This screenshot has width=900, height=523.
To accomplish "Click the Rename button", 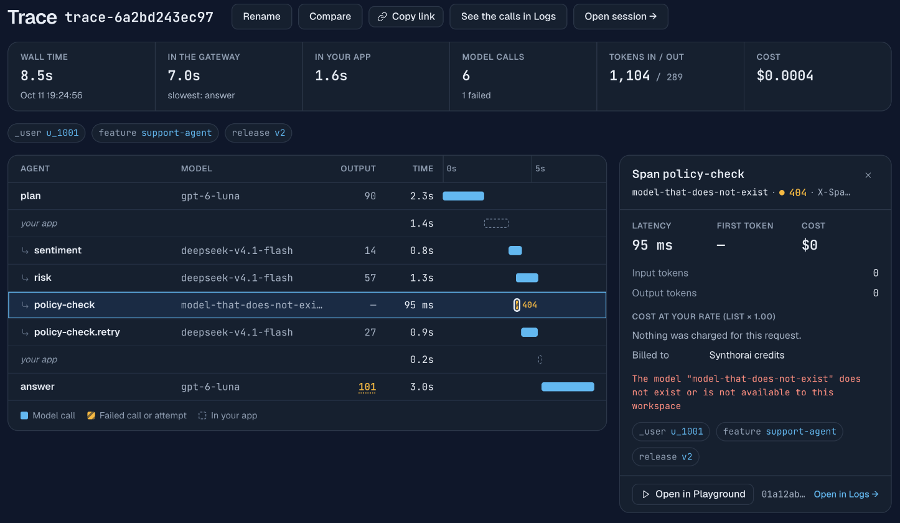I will point(261,17).
